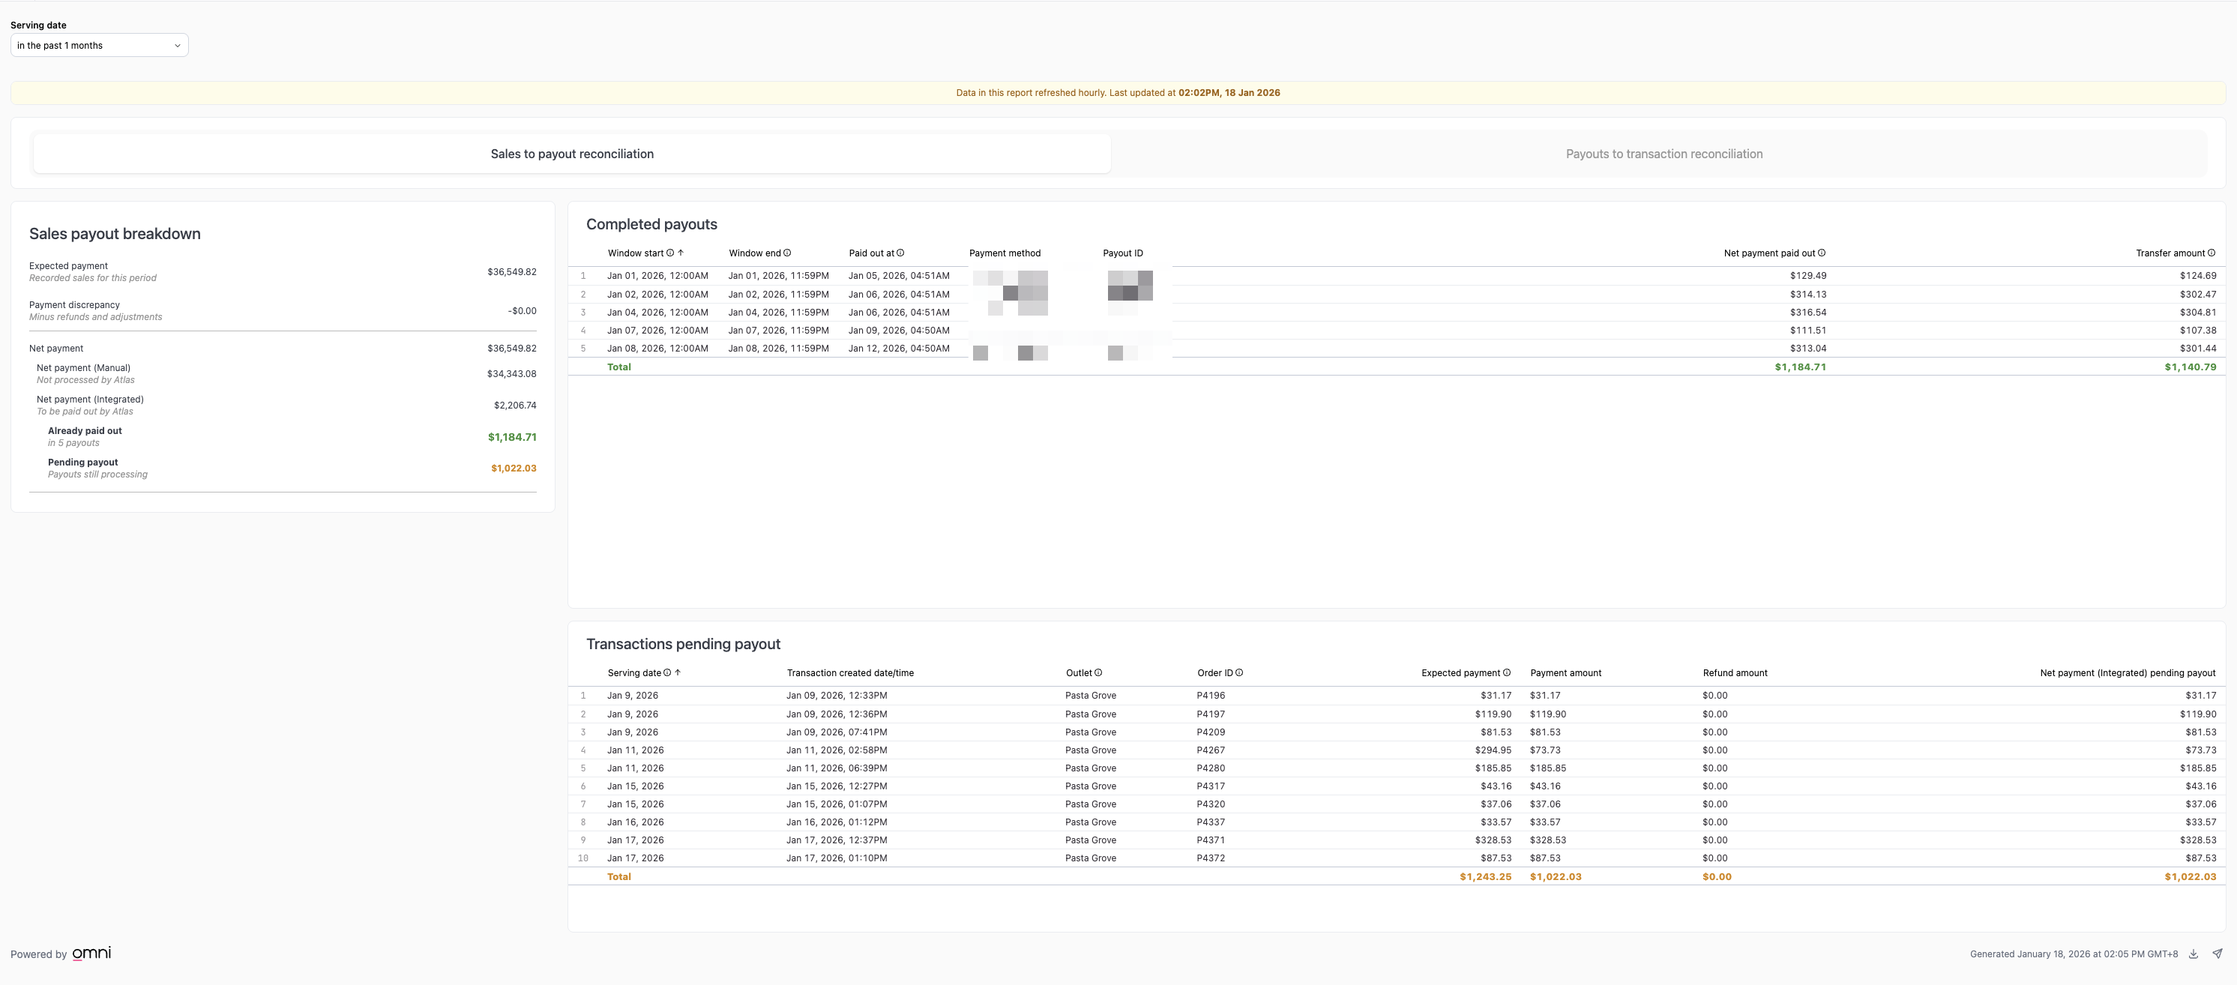The image size is (2237, 985).
Task: Expand the chevron on the past months selector
Action: [x=177, y=44]
